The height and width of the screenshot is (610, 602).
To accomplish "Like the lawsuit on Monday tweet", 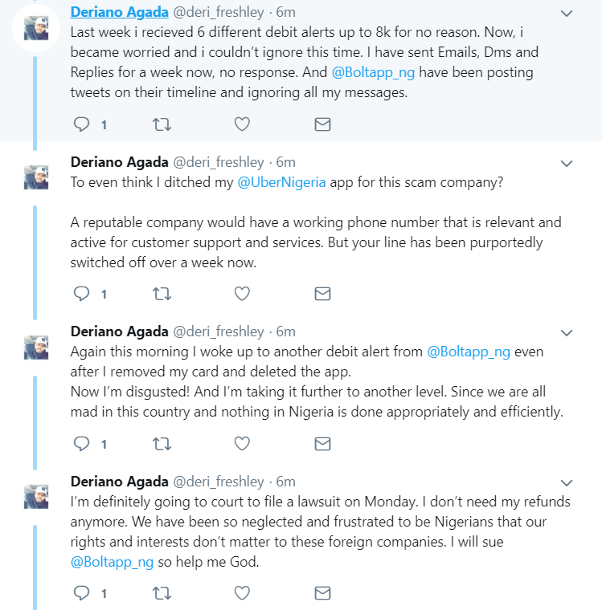I will tap(242, 593).
